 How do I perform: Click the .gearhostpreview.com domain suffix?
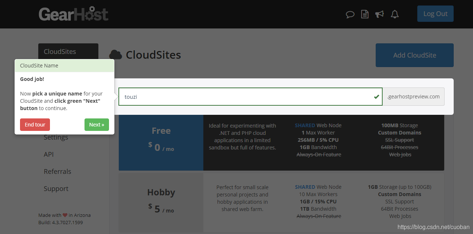(413, 97)
